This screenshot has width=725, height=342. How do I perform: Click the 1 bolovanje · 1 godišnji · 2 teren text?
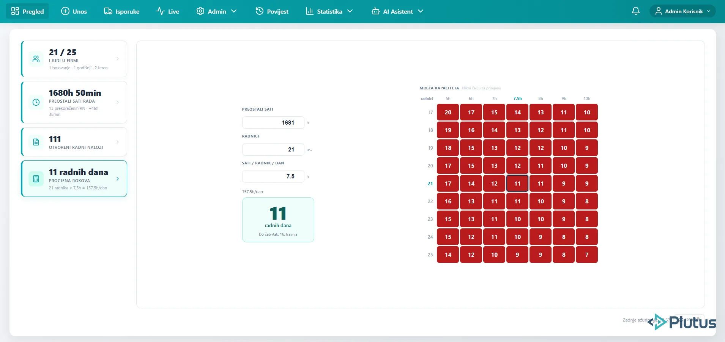[x=78, y=68]
